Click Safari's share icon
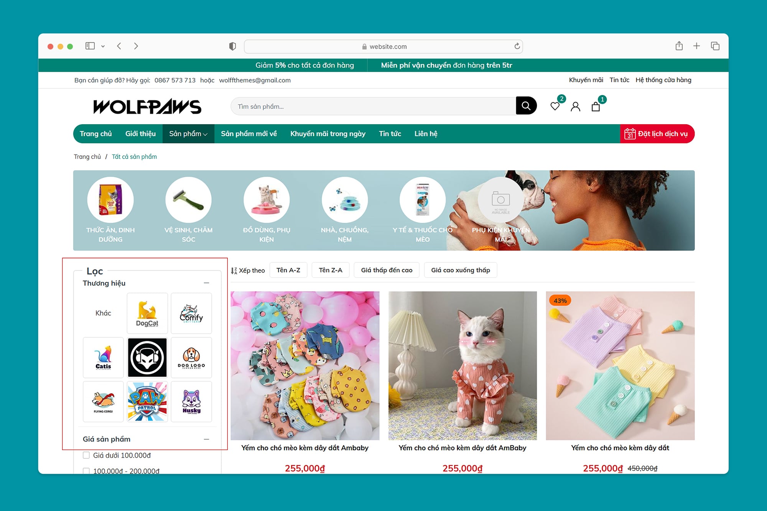 [679, 46]
